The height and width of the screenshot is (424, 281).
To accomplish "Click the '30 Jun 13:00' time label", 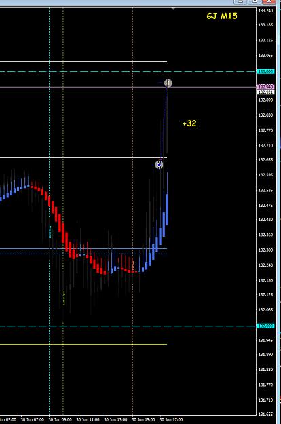I will [x=116, y=420].
